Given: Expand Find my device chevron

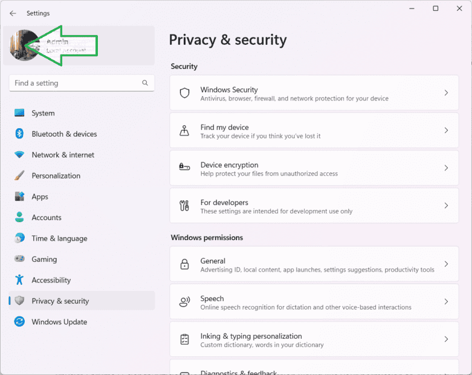Looking at the screenshot, I should click(446, 131).
